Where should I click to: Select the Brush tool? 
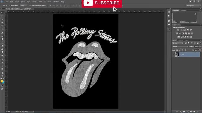click(2, 36)
